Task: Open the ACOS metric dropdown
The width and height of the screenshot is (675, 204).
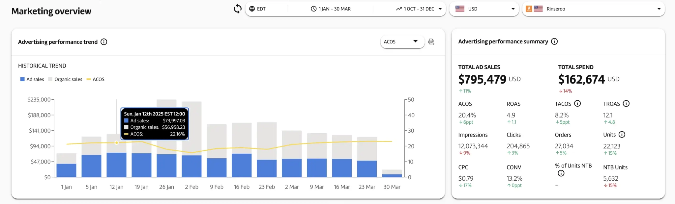Action: [x=402, y=42]
